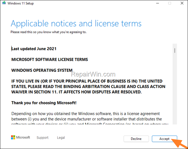Click the "MICROSOFT SOFTWARE LICENSE TERMS" heading

coord(50,60)
